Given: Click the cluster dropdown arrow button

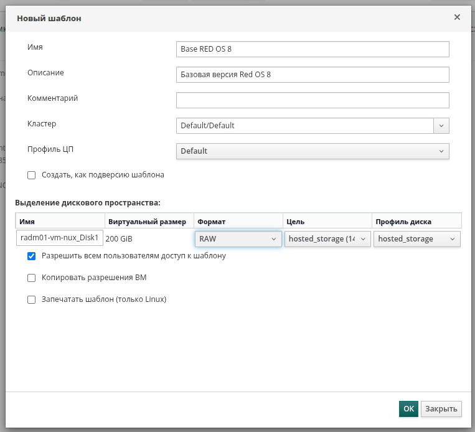Looking at the screenshot, I should click(x=441, y=125).
